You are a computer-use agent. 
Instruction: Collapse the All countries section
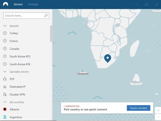coord(5,102)
